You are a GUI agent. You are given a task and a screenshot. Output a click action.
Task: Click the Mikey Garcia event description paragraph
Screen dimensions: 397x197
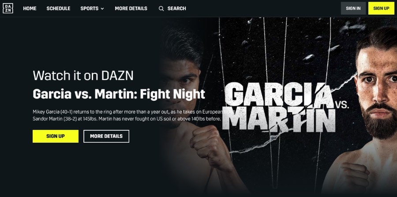(x=134, y=115)
